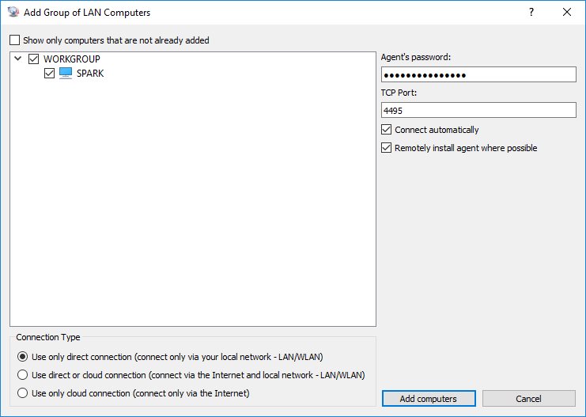Click the Cancel button
Screen dimensions: 586x417
point(528,399)
